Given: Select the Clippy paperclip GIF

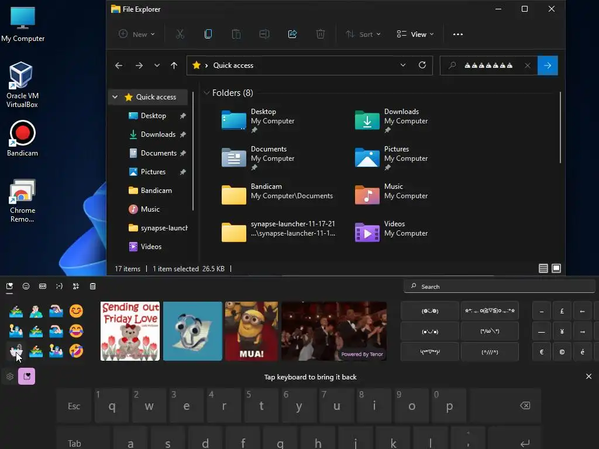Looking at the screenshot, I should pyautogui.click(x=192, y=331).
